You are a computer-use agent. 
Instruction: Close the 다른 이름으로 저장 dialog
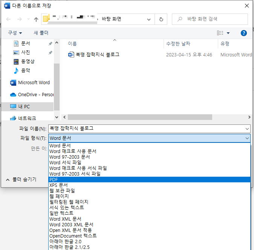(x=247, y=6)
